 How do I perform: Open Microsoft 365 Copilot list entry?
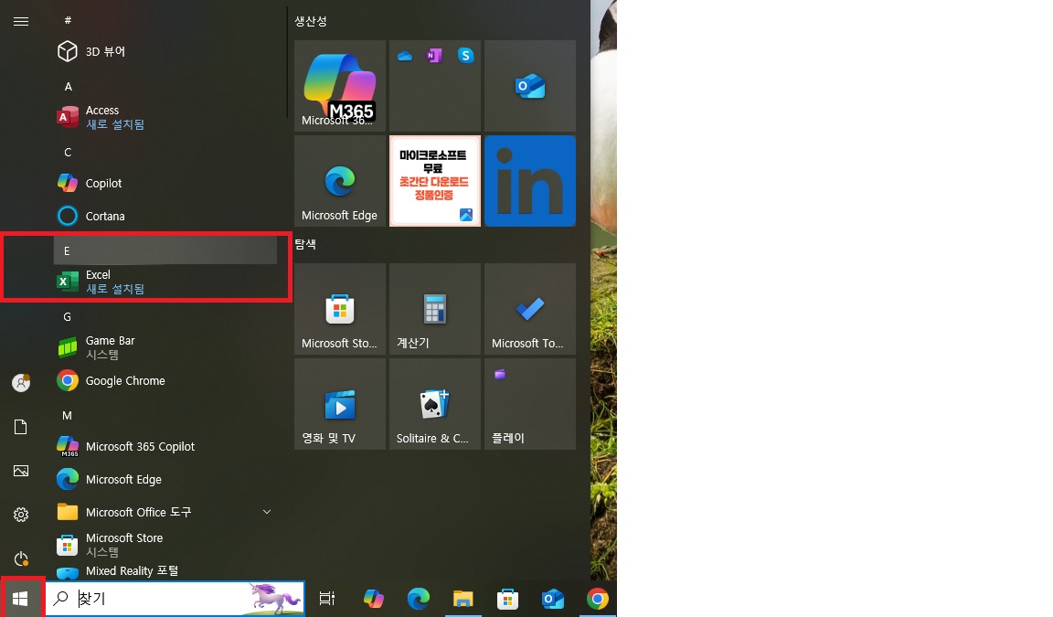click(165, 446)
